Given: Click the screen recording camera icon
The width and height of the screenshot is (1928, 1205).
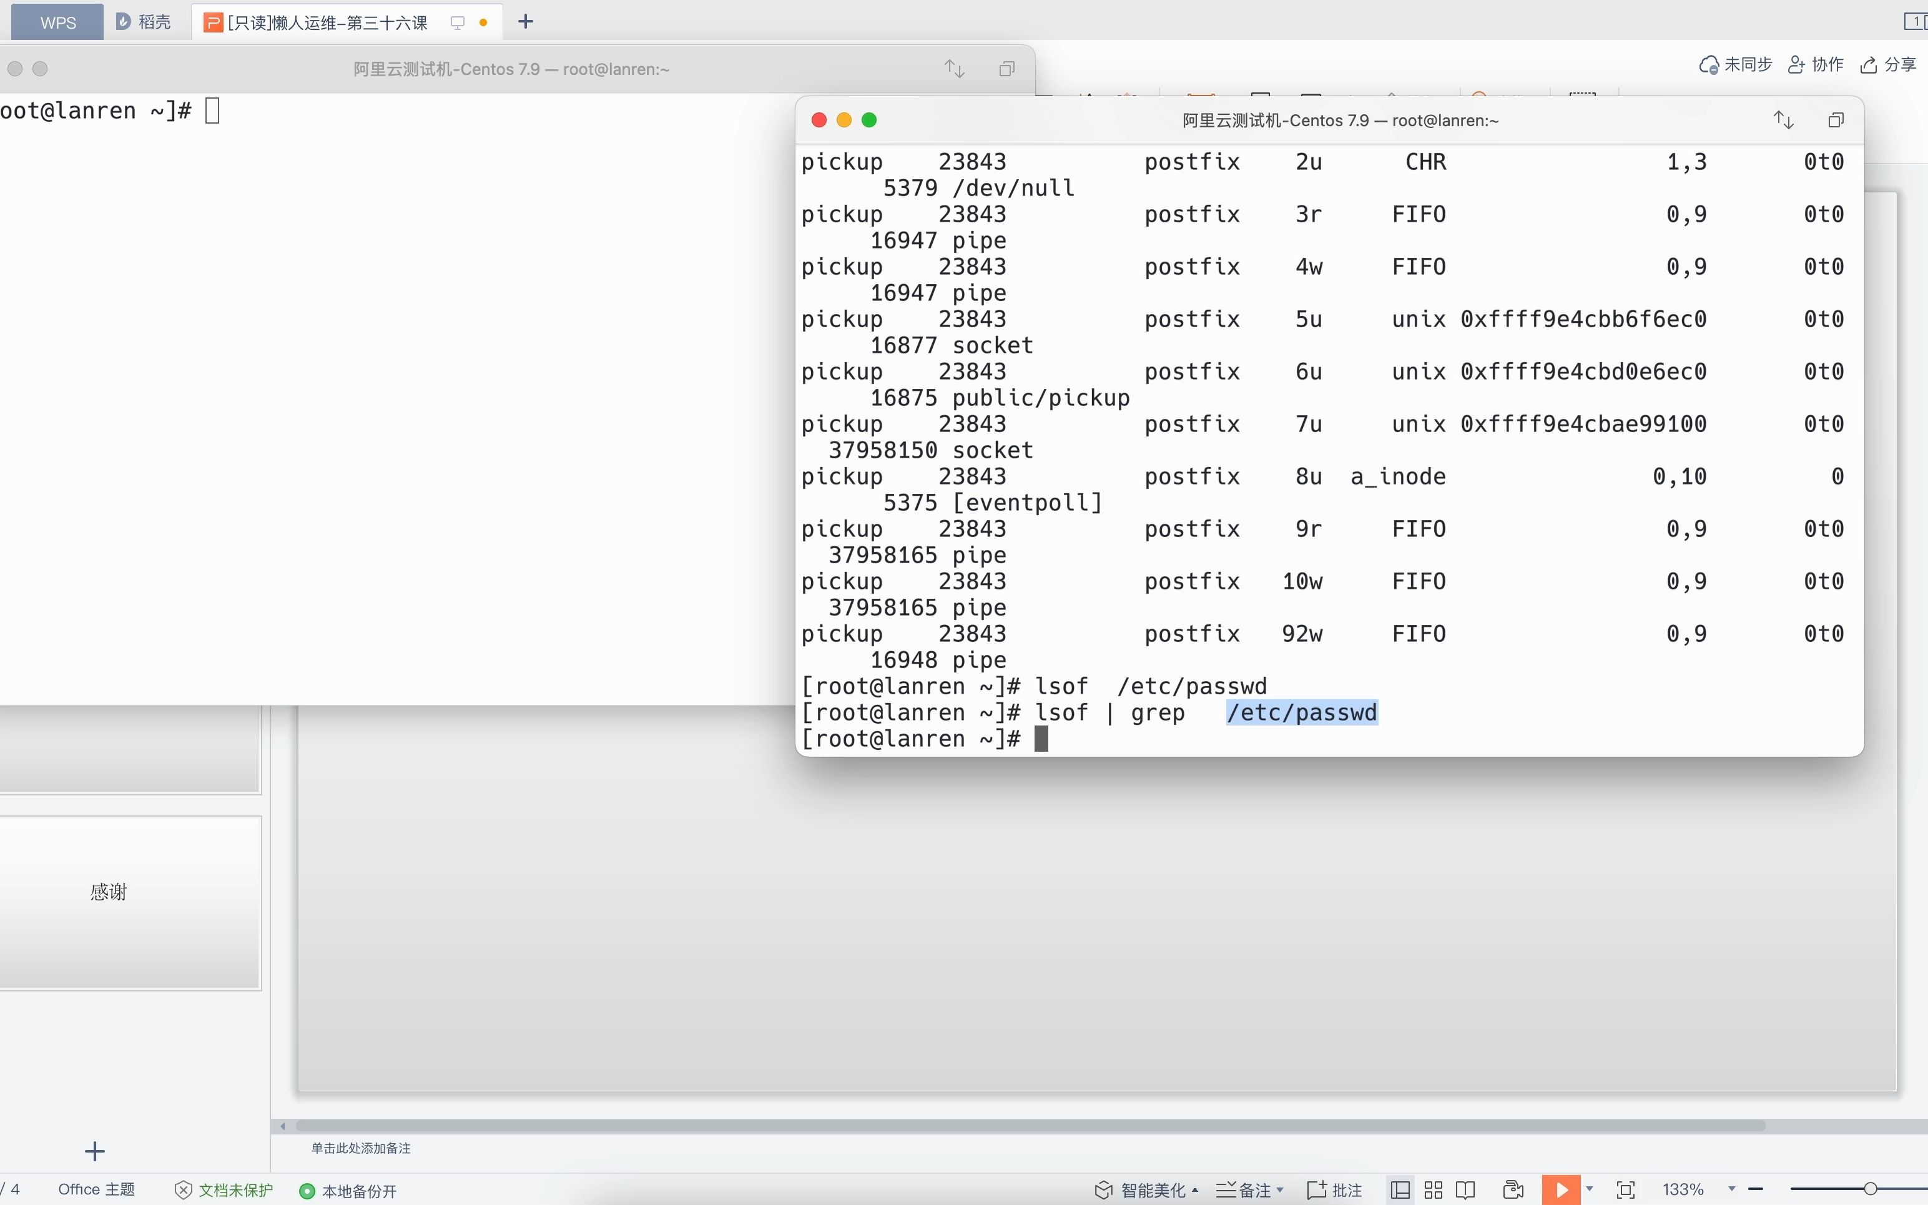Looking at the screenshot, I should pyautogui.click(x=1513, y=1190).
